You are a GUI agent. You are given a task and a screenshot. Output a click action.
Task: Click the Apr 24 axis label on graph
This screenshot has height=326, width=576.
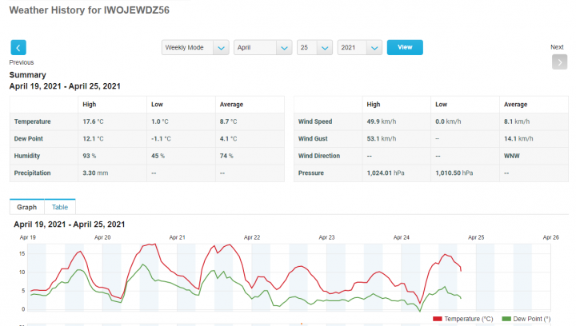pos(402,237)
